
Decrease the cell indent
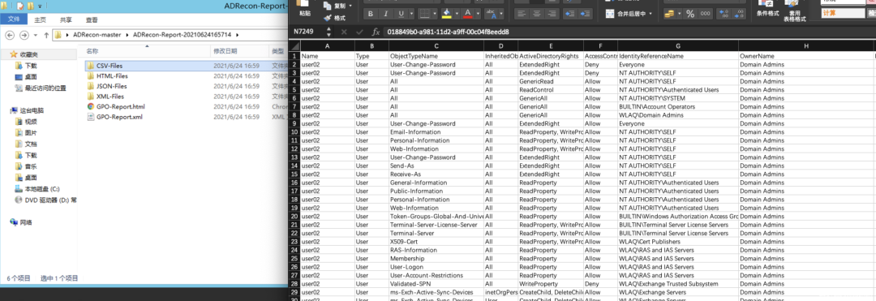[x=570, y=14]
